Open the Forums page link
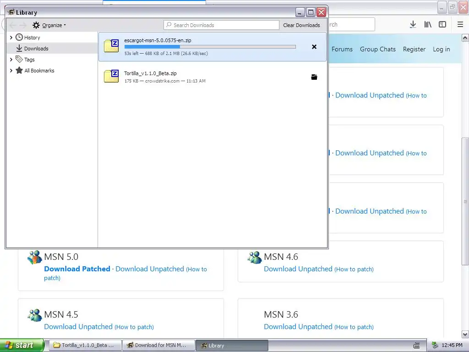The image size is (469, 352). click(342, 49)
